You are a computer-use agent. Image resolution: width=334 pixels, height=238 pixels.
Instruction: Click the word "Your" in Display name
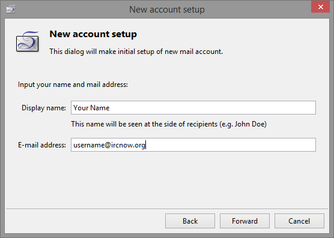tap(81, 108)
